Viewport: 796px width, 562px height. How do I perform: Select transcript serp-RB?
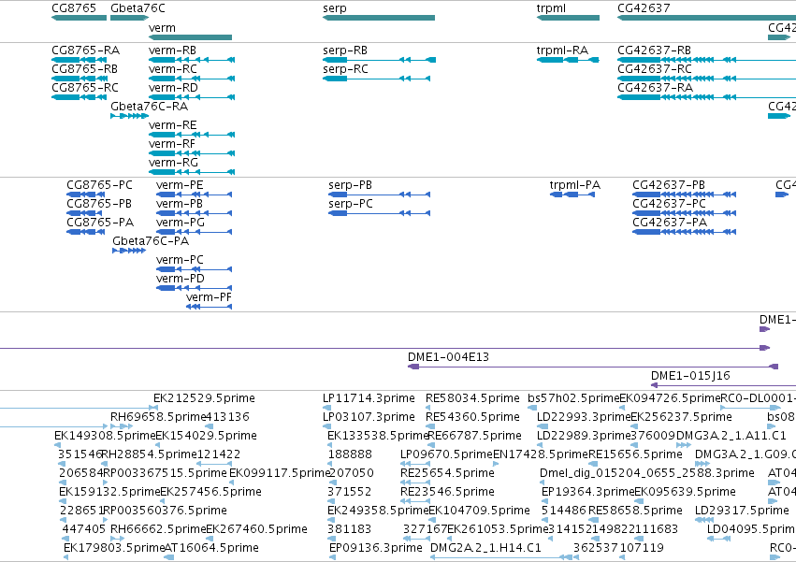pos(379,60)
